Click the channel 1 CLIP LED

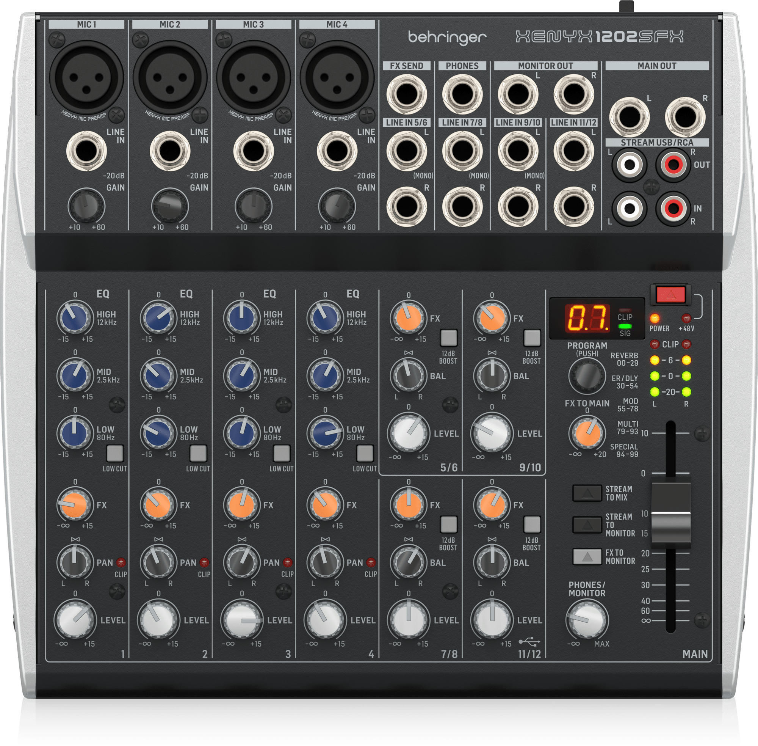[x=121, y=563]
